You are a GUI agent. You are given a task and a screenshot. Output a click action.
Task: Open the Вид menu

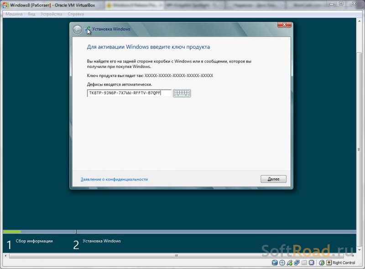(x=31, y=14)
